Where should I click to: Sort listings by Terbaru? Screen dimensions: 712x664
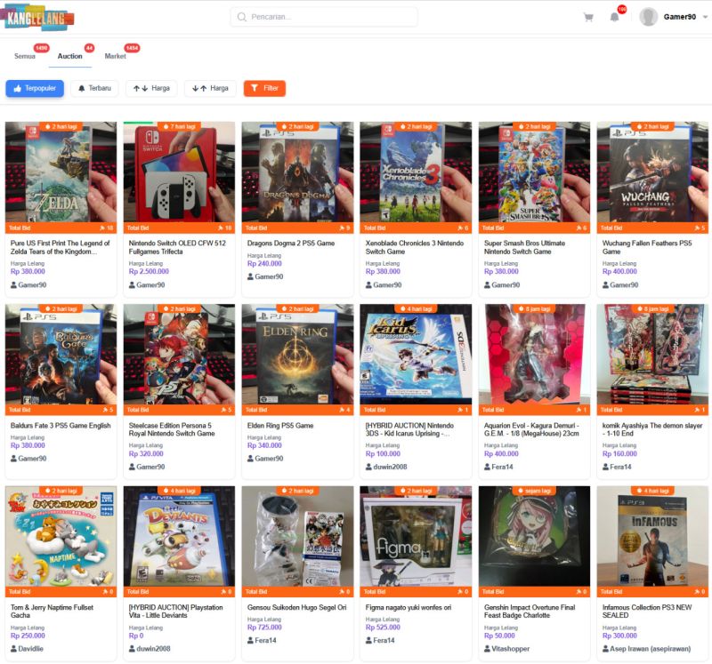(x=94, y=88)
